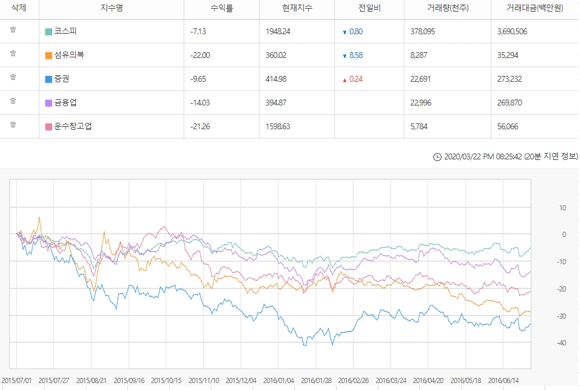Click the return value -21.26
The width and height of the screenshot is (580, 390).
point(200,126)
